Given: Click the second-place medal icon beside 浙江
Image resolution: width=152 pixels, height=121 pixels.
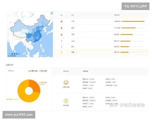Looking at the screenshot, I should pyautogui.click(x=62, y=28).
